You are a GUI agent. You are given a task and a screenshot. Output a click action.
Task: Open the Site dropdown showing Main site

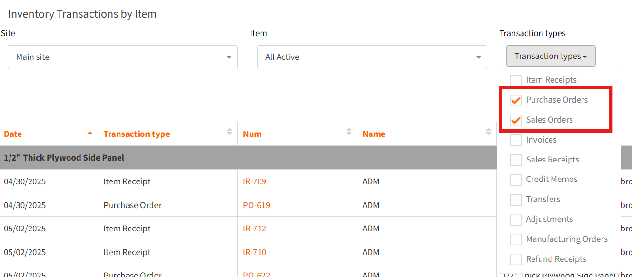tap(122, 57)
